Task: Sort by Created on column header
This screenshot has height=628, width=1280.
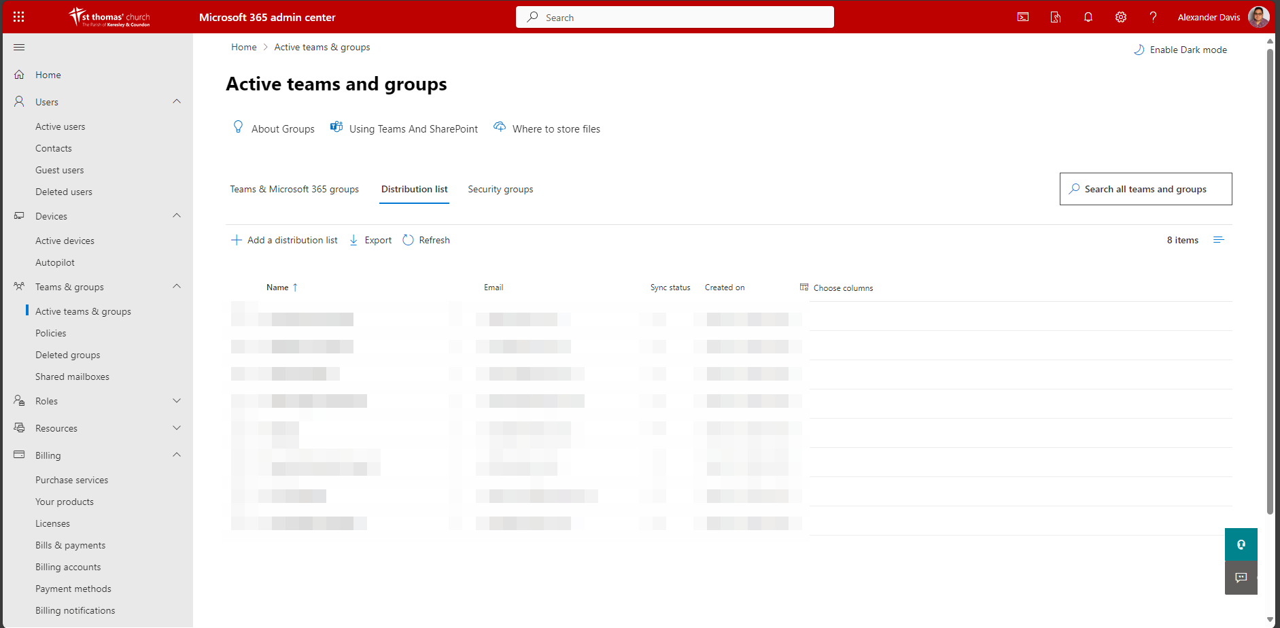Action: pos(725,287)
